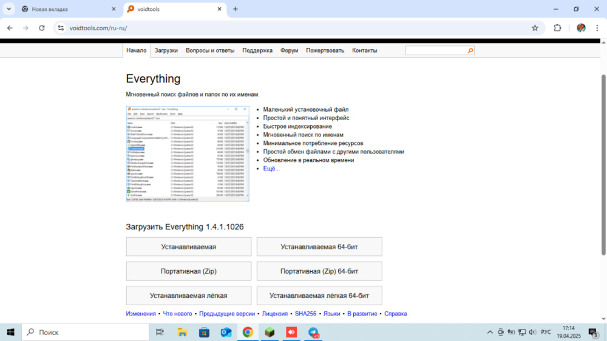Image resolution: width=607 pixels, height=341 pixels.
Task: Reload the voidtools page
Action: click(x=42, y=28)
